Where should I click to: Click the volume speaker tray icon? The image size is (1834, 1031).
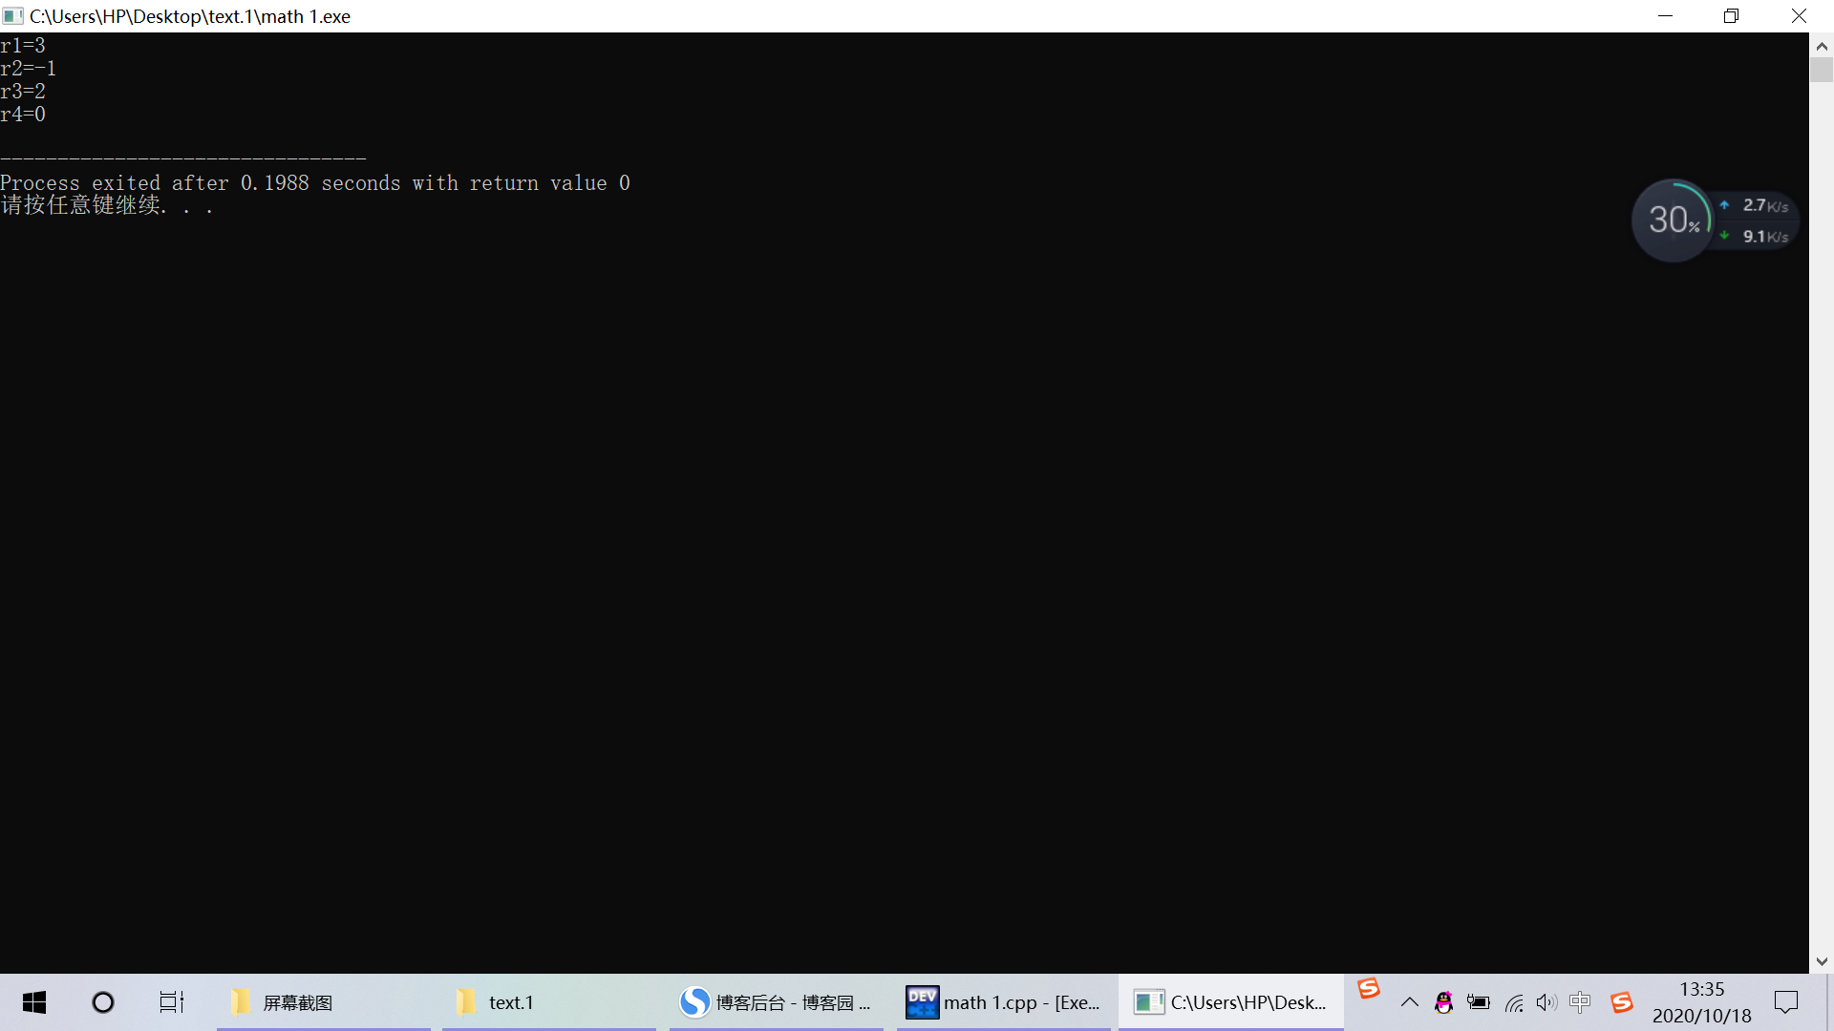pyautogui.click(x=1546, y=1002)
